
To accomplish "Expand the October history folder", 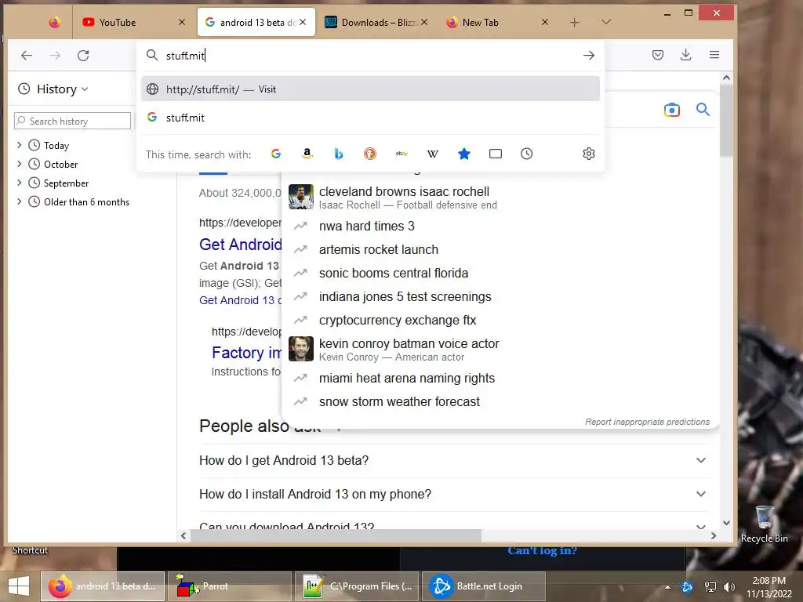I will point(20,165).
